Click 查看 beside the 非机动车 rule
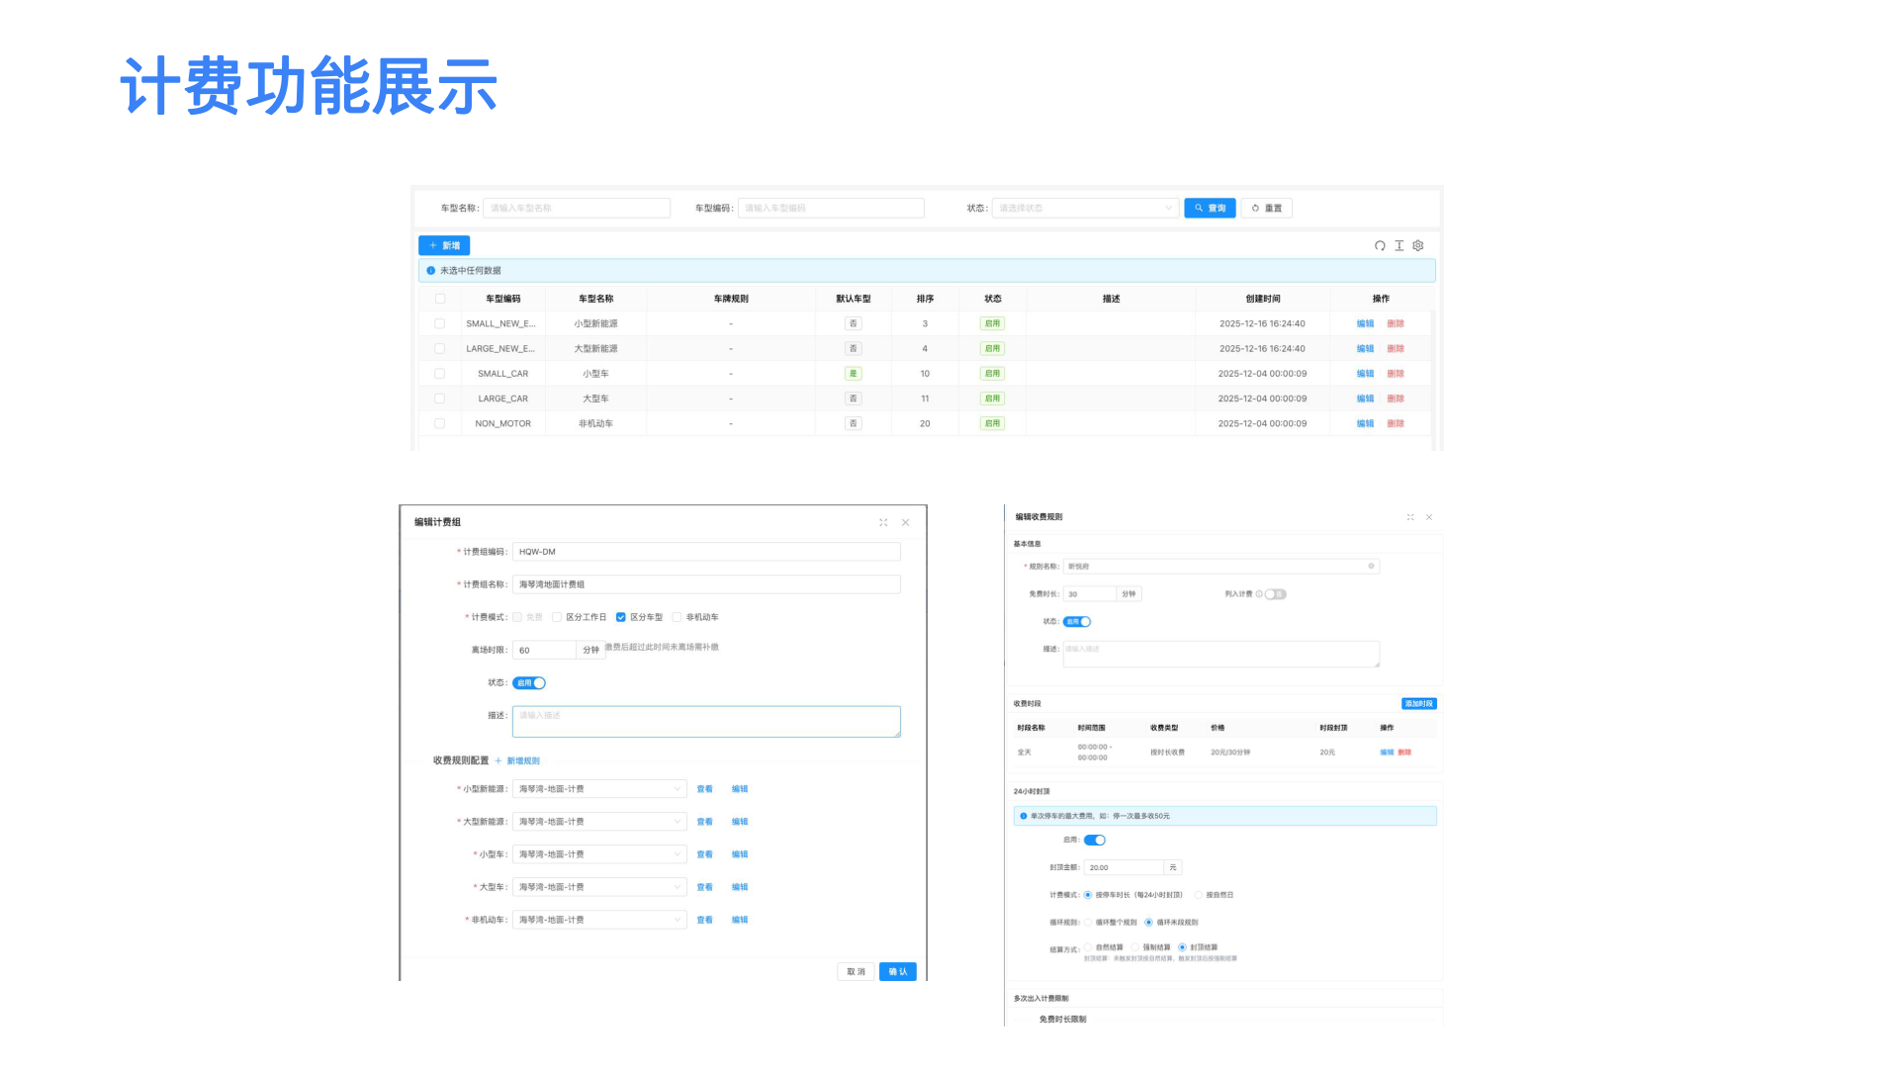The height and width of the screenshot is (1068, 1899). tap(704, 920)
